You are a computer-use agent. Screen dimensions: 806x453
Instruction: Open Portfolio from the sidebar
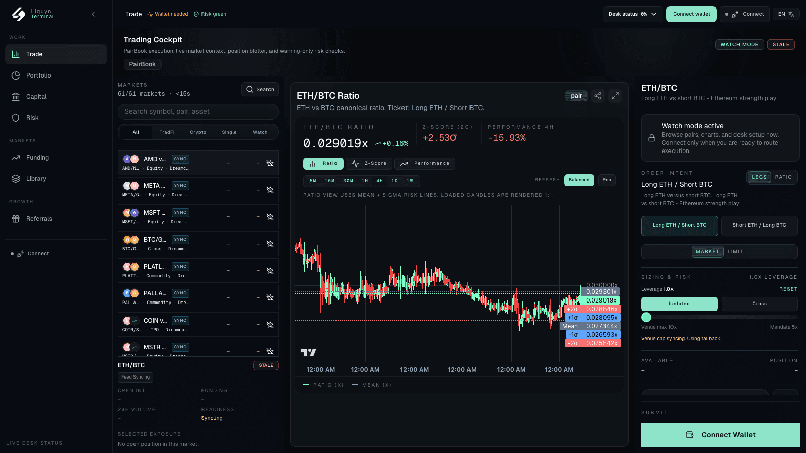point(56,75)
